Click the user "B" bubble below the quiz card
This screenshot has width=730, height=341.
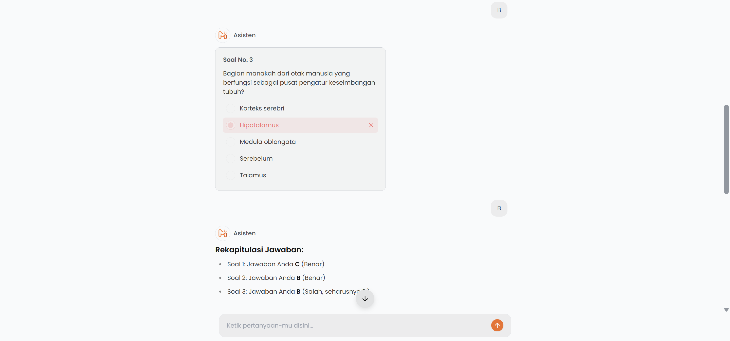[x=499, y=208]
